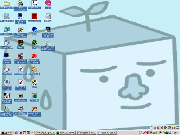Open the CHOCOA coffee cup icon
Image resolution: width=180 pixels, height=135 pixels.
7,69
